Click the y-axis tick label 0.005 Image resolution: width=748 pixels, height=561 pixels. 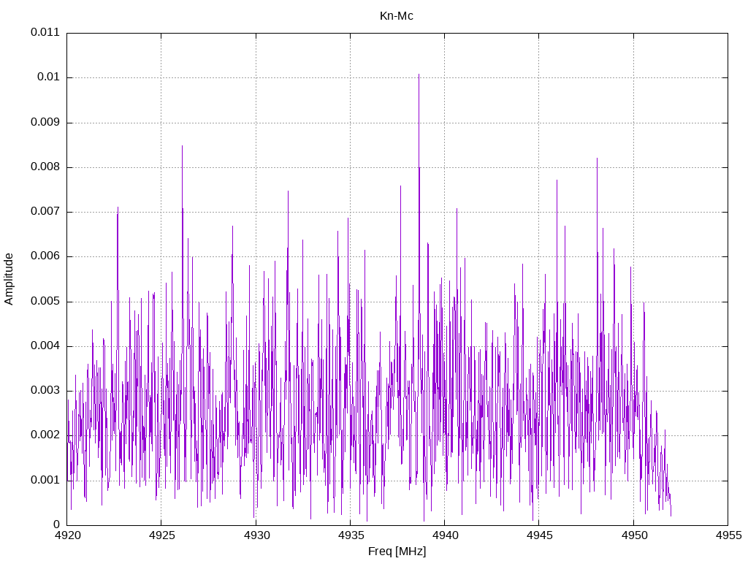(45, 301)
